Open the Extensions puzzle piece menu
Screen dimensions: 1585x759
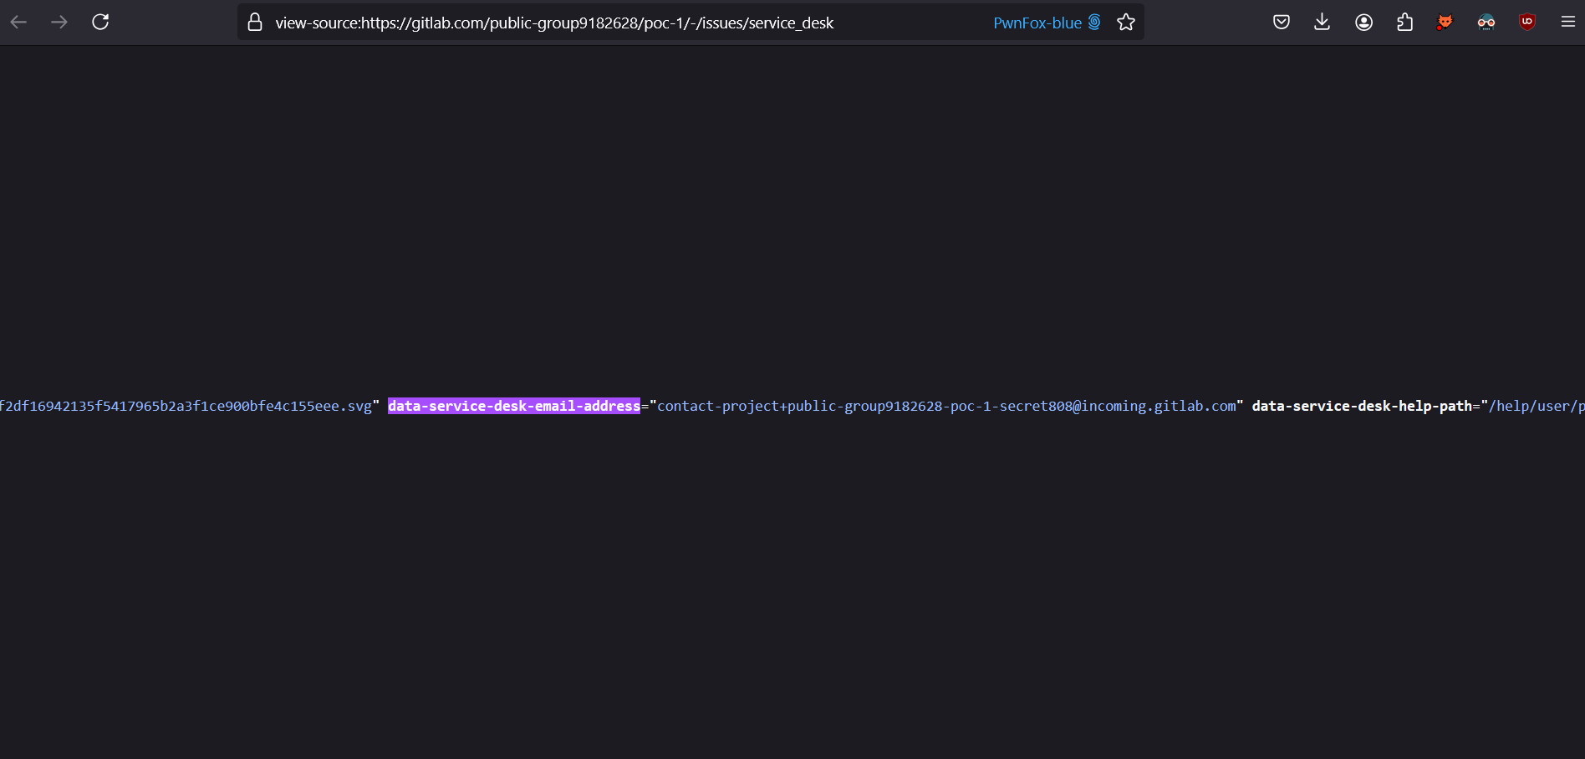(x=1404, y=23)
